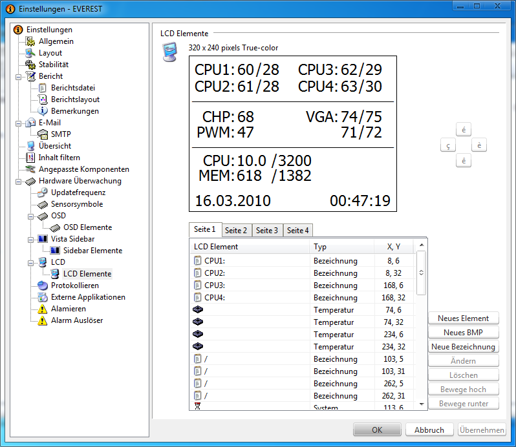Viewport: 516px width, 447px height.
Task: Switch to the Seite 2 tab
Action: pos(236,231)
